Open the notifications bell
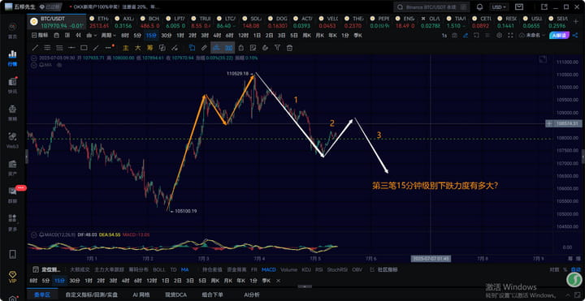 coord(480,7)
